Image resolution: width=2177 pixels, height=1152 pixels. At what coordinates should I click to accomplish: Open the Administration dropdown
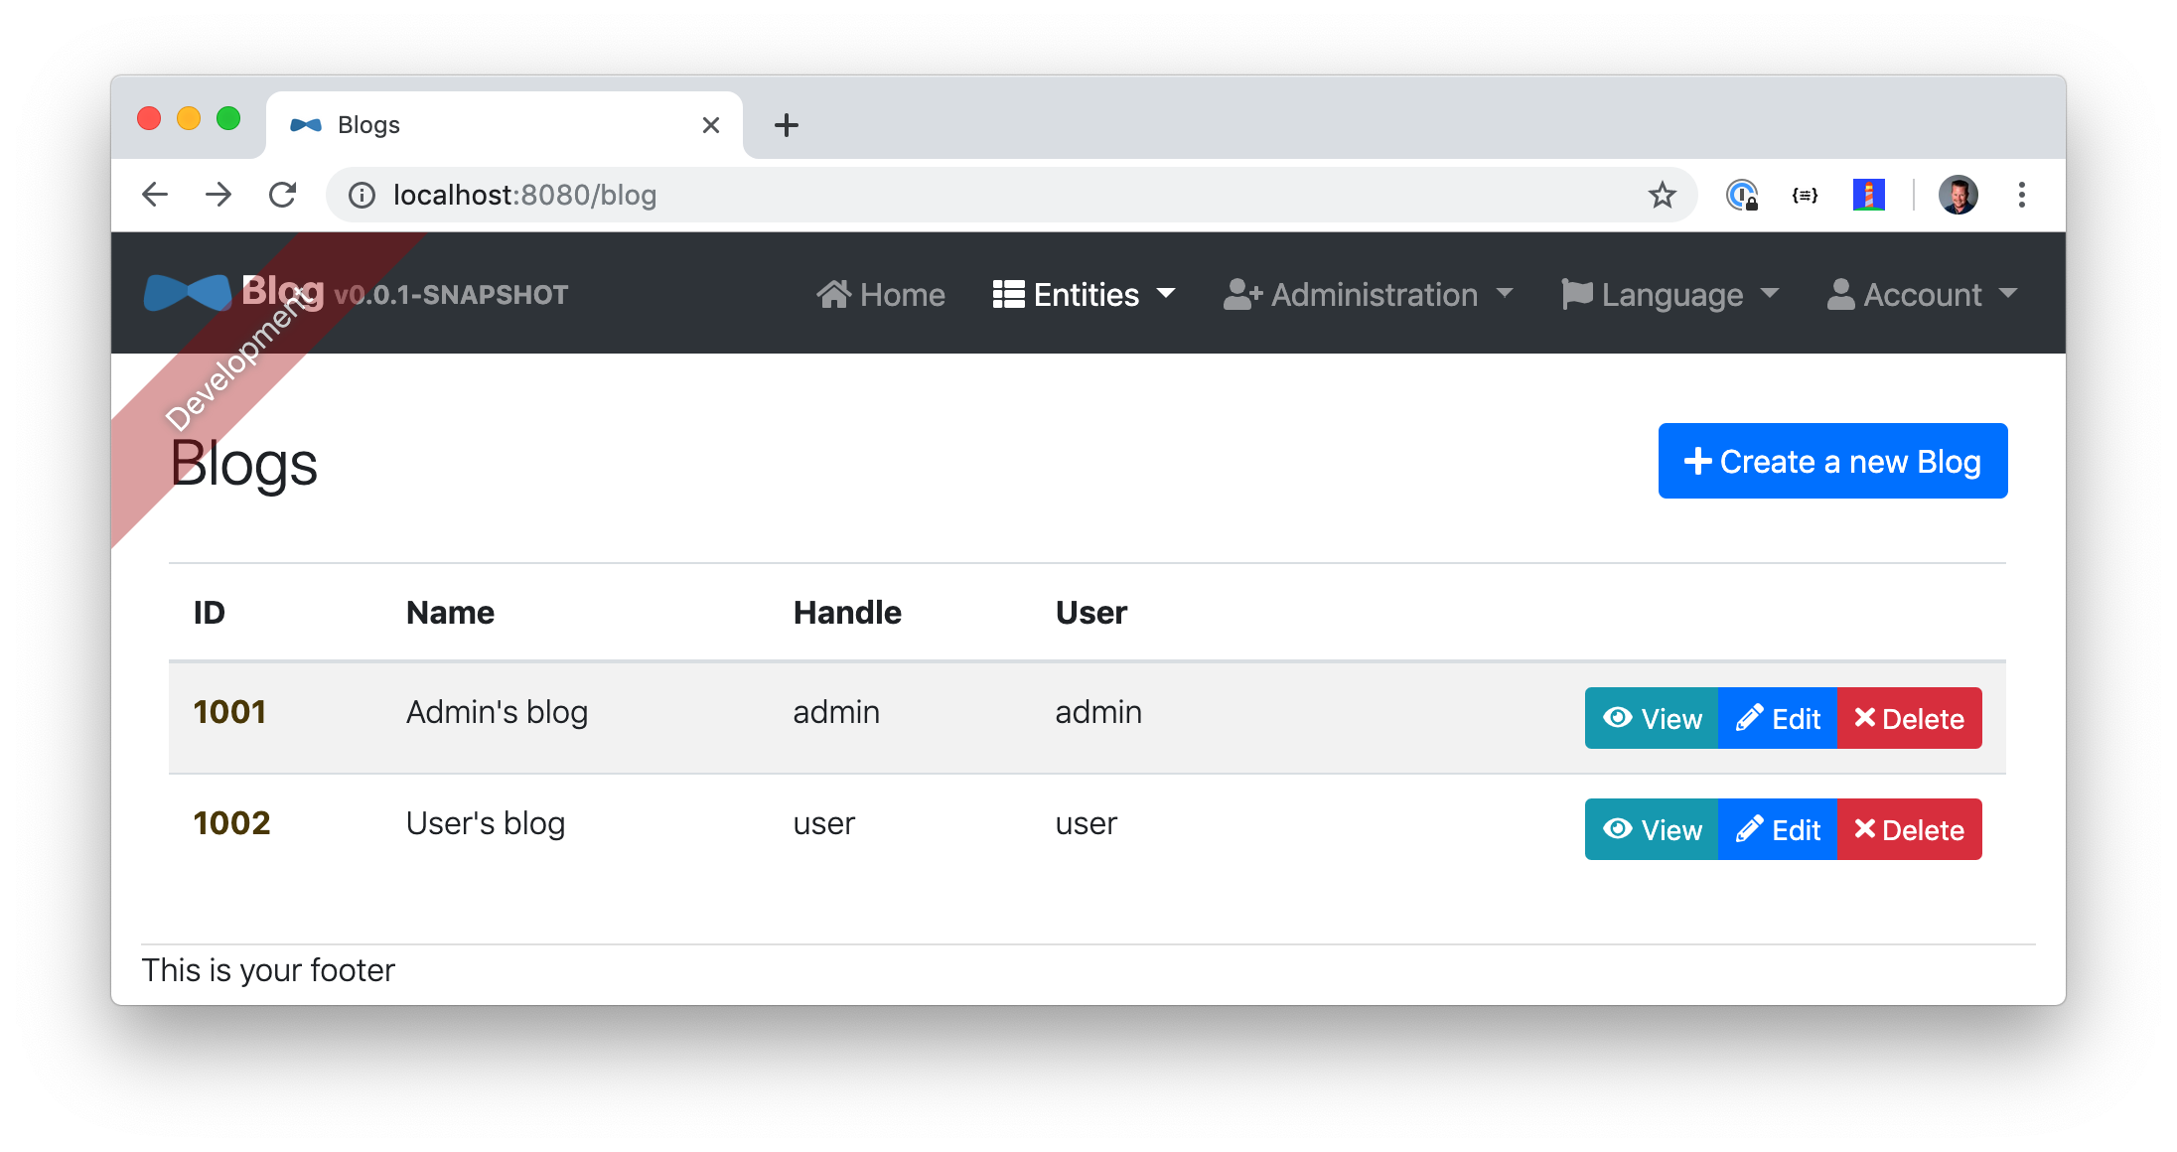click(x=1368, y=294)
